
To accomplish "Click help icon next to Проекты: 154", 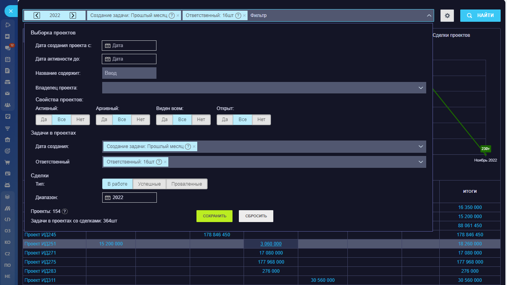I will [x=65, y=211].
